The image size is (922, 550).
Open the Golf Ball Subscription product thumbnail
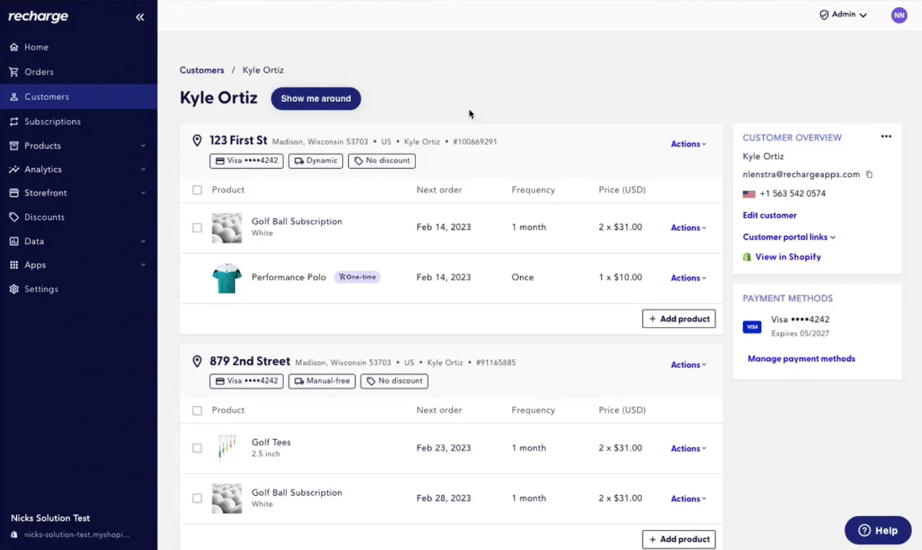[226, 227]
